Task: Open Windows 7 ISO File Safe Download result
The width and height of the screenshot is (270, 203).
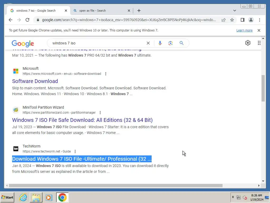Action: pos(82,120)
